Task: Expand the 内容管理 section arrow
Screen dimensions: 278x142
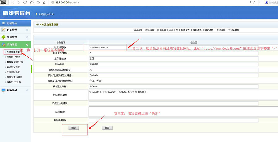Action: (27, 30)
